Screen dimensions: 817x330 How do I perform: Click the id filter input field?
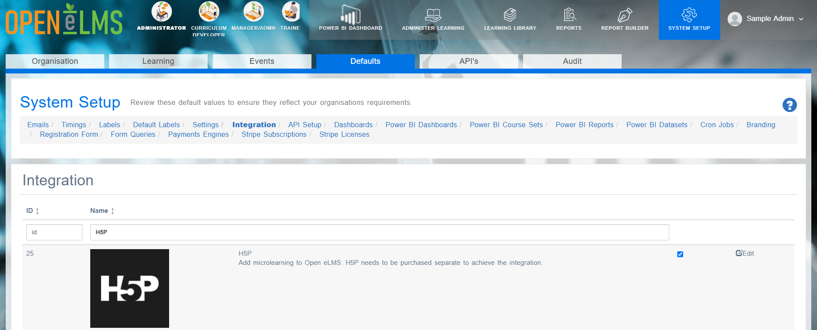[x=54, y=232]
